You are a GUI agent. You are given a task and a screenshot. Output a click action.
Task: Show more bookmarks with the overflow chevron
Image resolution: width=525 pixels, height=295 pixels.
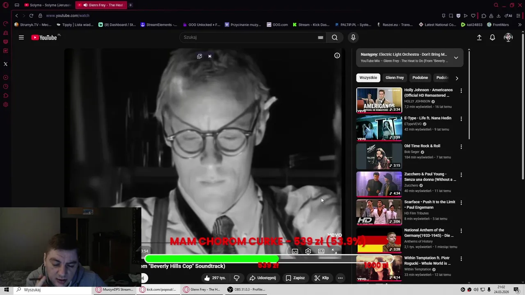click(x=520, y=25)
